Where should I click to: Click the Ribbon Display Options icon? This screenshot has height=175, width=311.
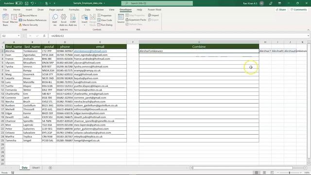coord(279,3)
